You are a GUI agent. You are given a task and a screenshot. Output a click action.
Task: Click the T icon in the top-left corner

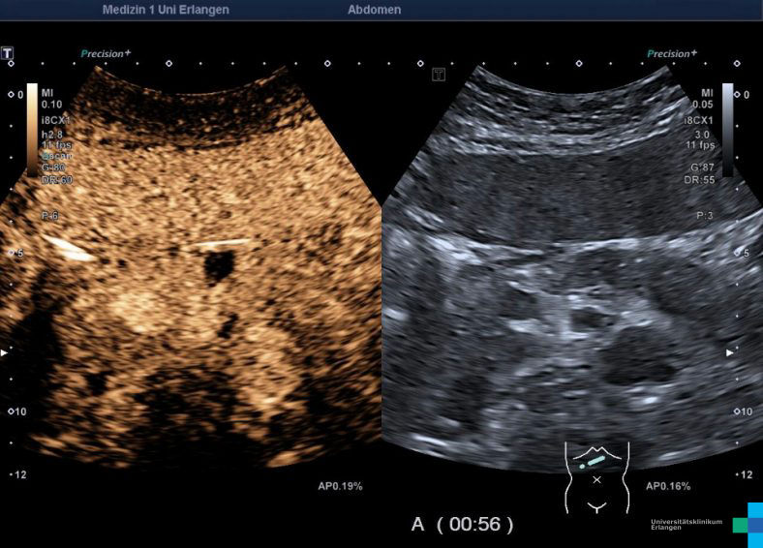tap(8, 52)
